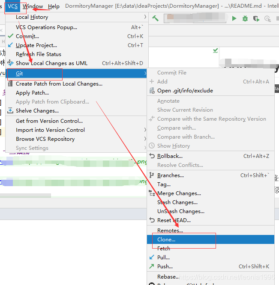Click the horizontal scrollbar in editor
The width and height of the screenshot is (279, 285).
tap(25, 196)
